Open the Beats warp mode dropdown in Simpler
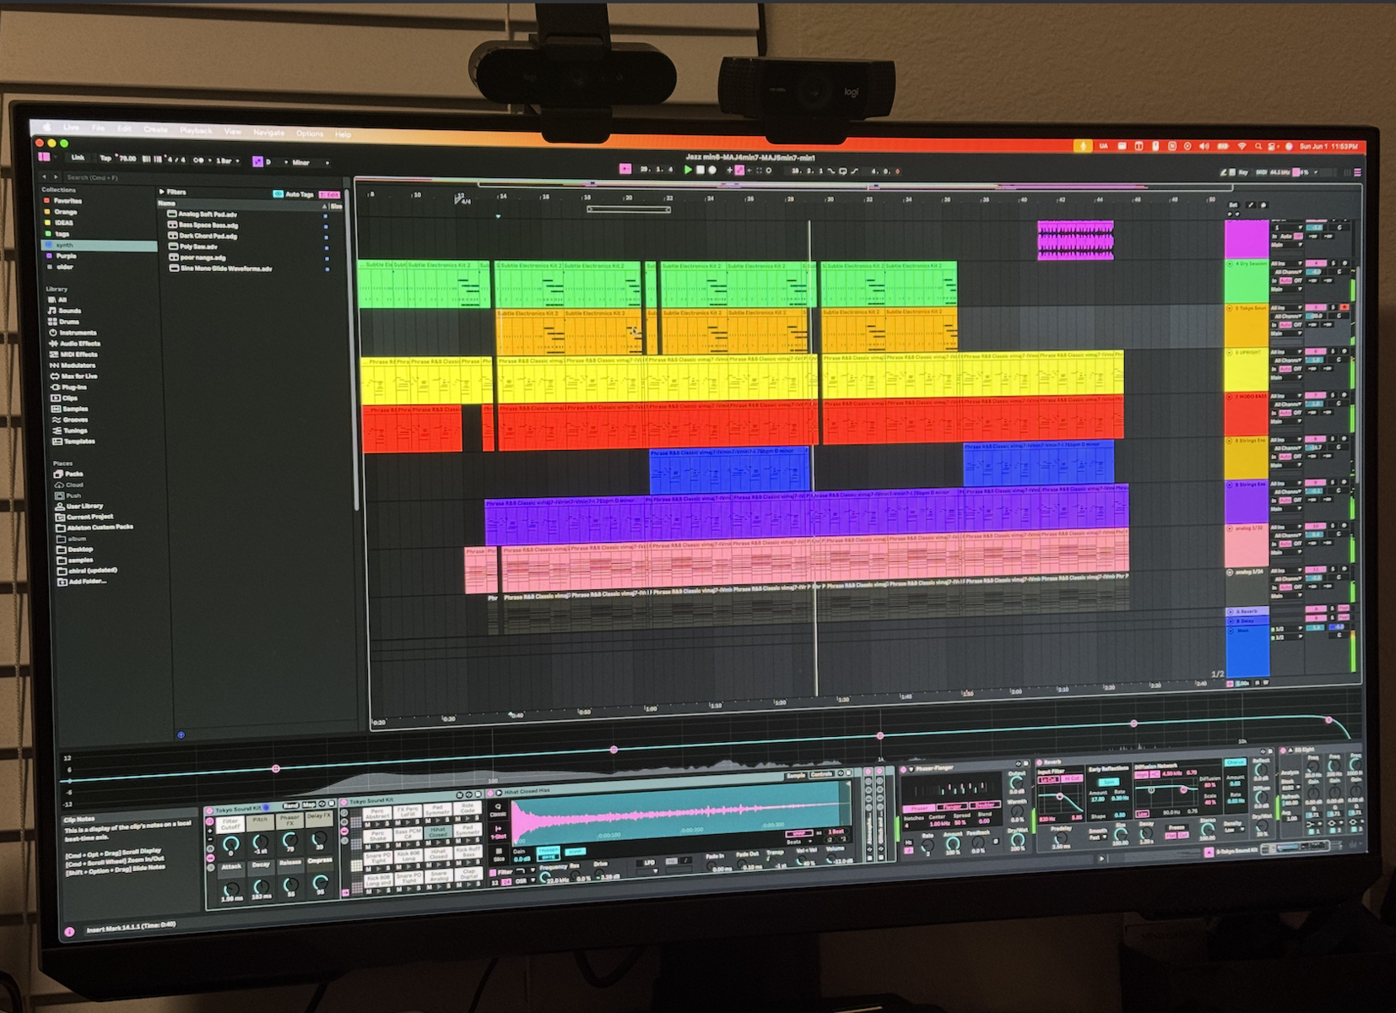The image size is (1396, 1013). 799,842
